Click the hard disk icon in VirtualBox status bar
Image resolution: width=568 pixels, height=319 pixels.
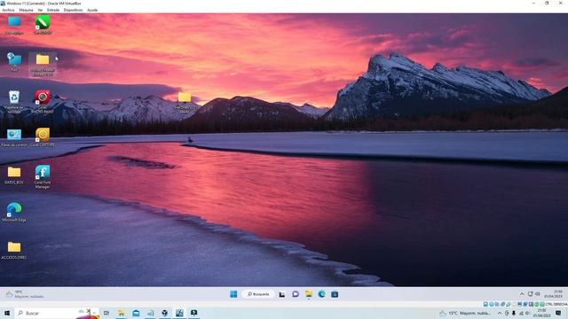click(485, 304)
